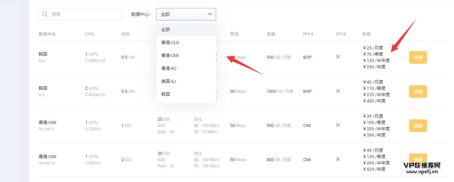Select 全部 in the dropdown list

click(x=186, y=30)
